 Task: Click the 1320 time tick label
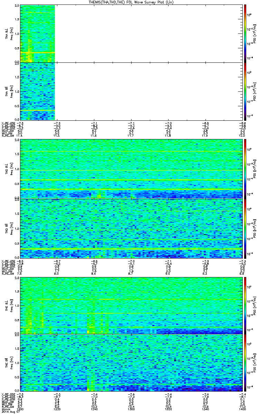point(168,409)
